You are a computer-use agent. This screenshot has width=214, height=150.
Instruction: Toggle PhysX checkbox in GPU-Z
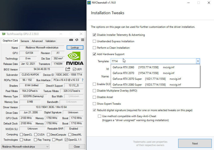tap(54, 140)
